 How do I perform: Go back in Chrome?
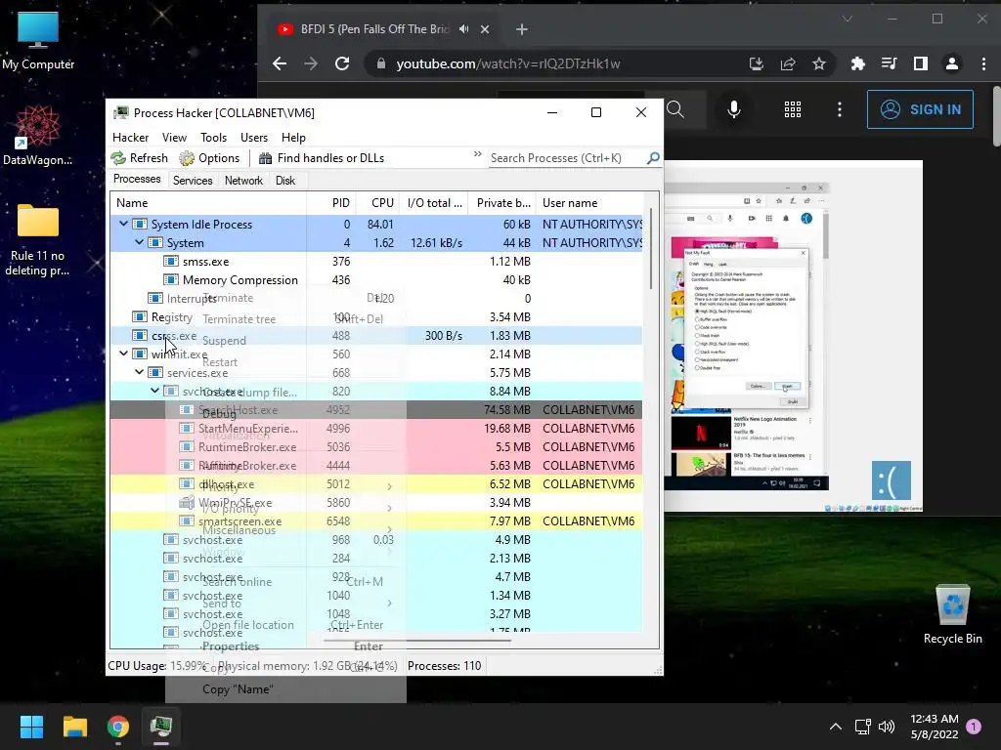(280, 63)
